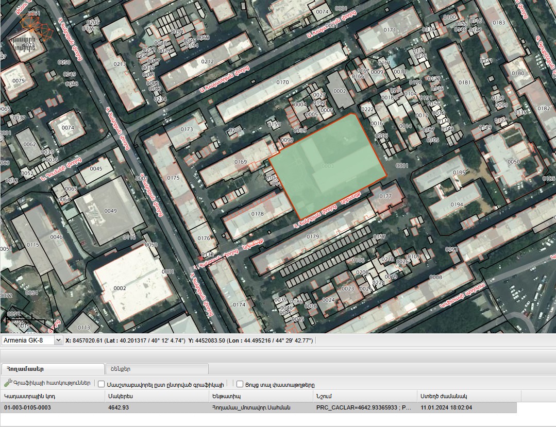The height and width of the screenshot is (427, 556).
Task: Select building parcel 0175 on the map
Action: (173, 178)
